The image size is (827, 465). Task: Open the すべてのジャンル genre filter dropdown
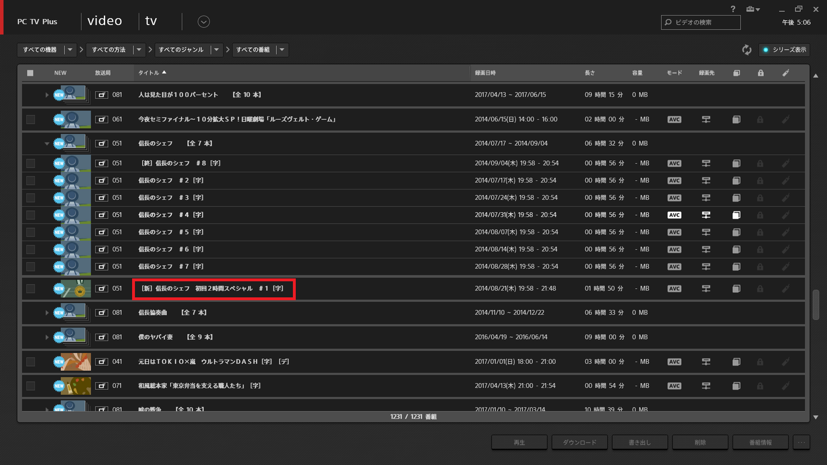(x=217, y=50)
